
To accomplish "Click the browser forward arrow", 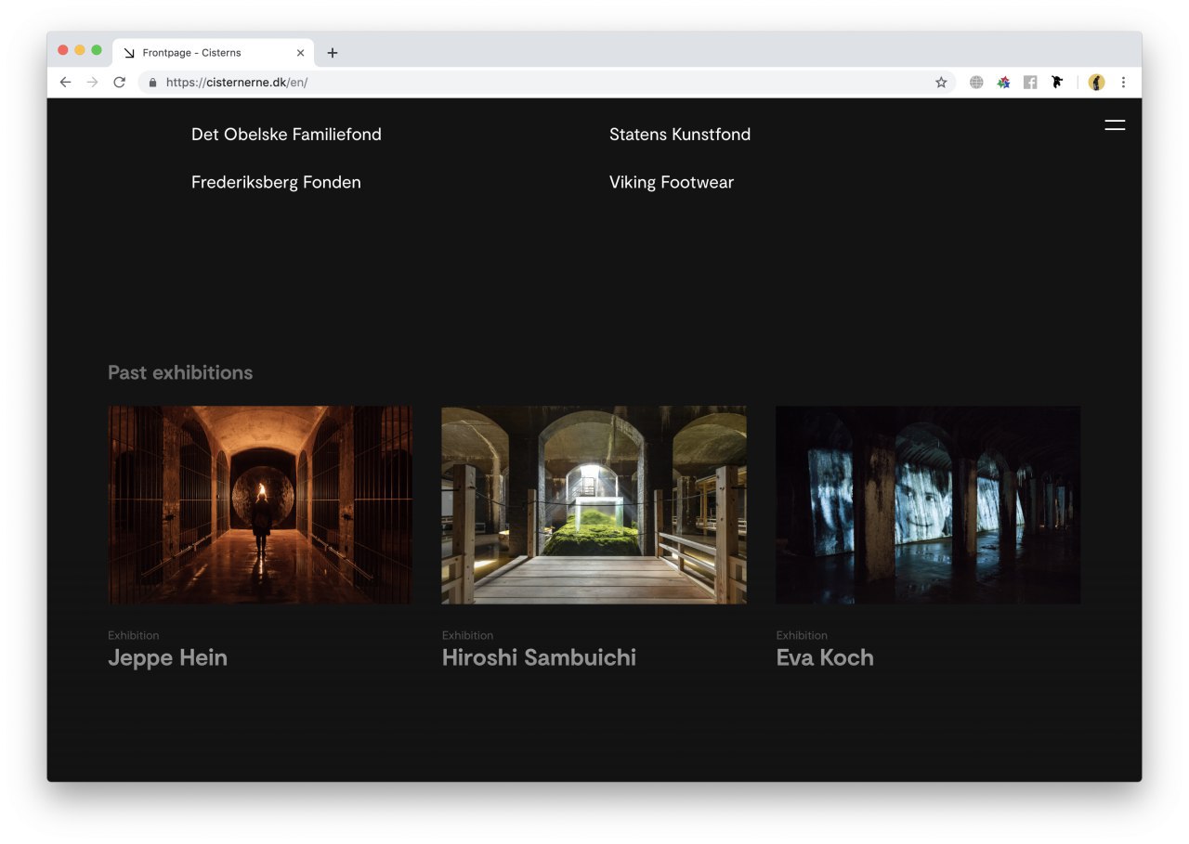I will point(92,83).
